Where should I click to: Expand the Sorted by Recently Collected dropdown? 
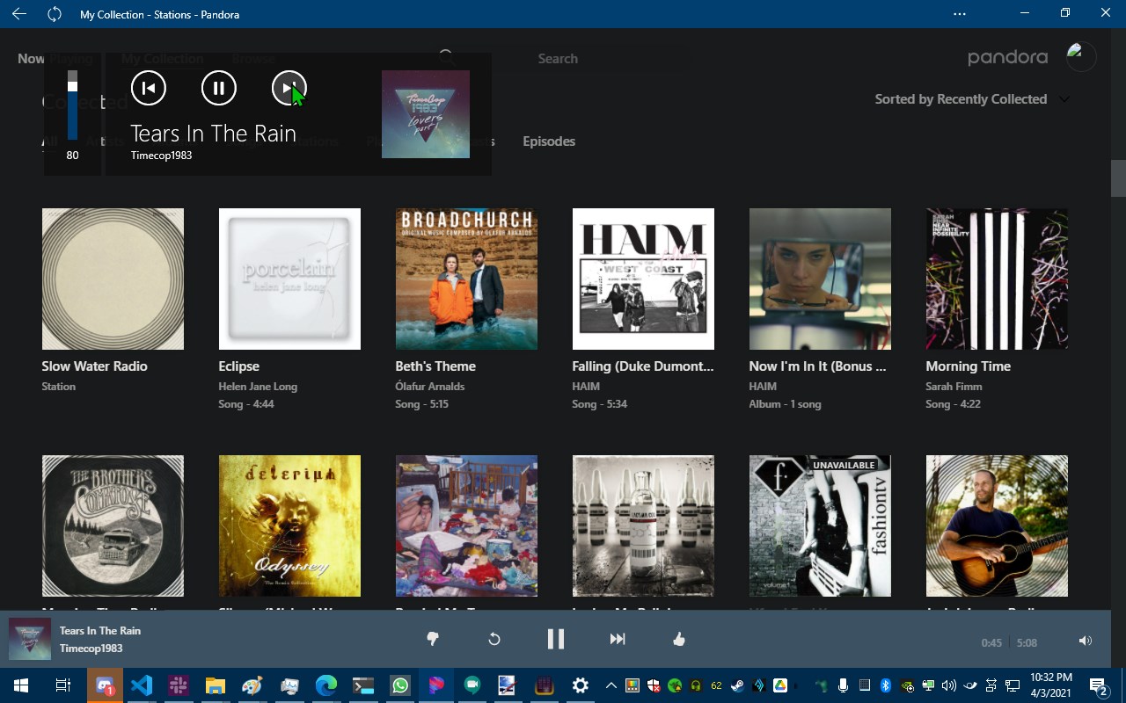coord(972,99)
